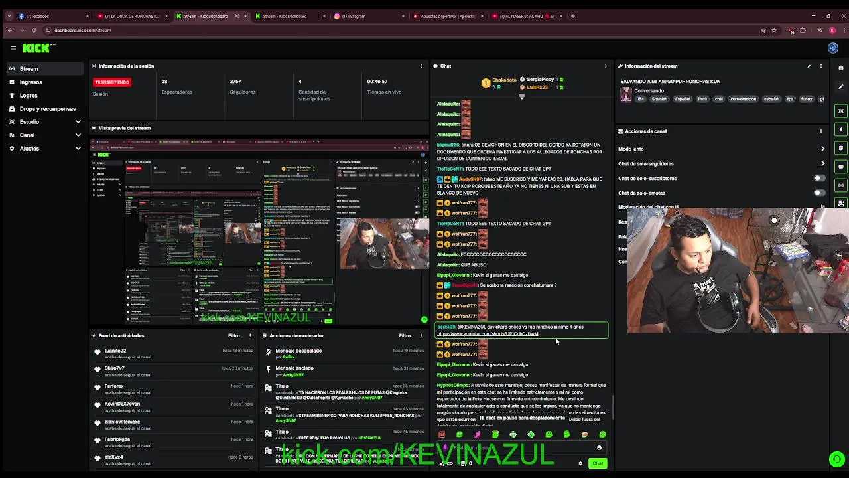
Task: Open Drops y recompensas in the sidebar
Action: point(45,109)
